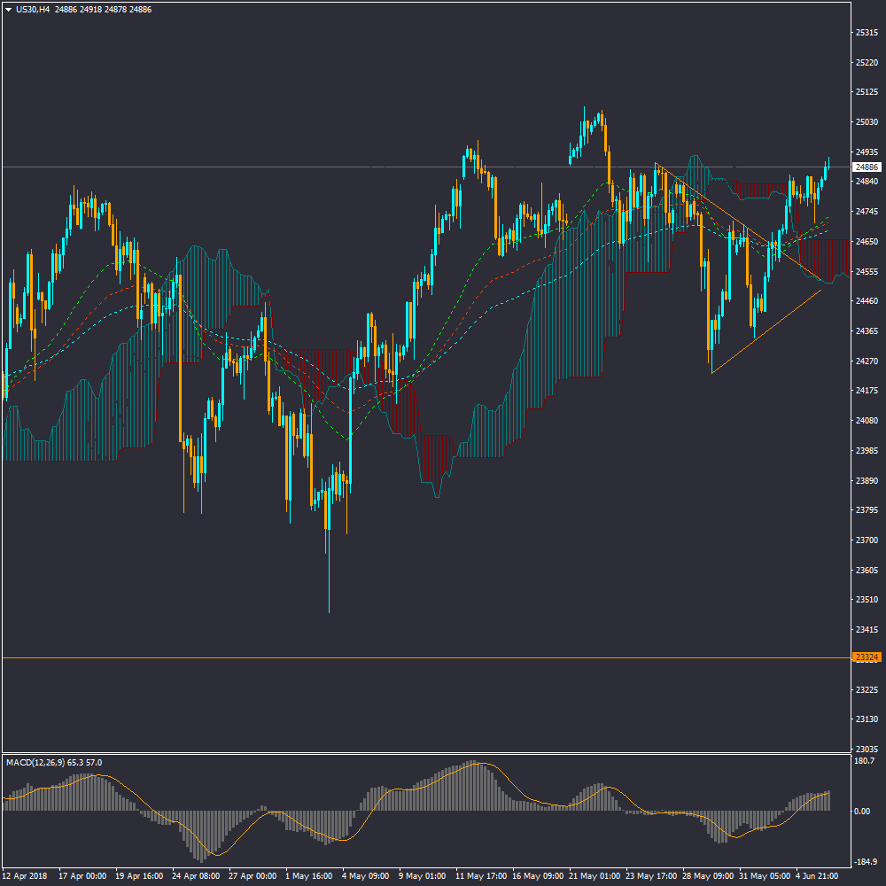
Task: Click the 24 Apr 08:00 time label
Action: (196, 876)
